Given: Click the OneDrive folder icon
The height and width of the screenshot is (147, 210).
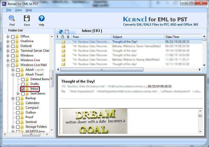Looking at the screenshot, I should [x=17, y=41].
